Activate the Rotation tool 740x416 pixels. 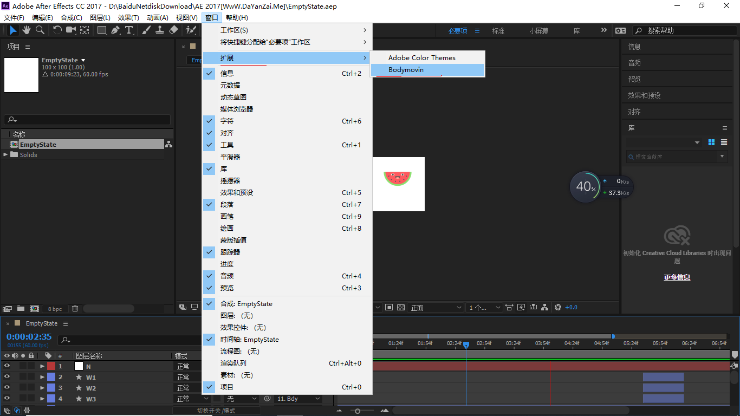[57, 30]
